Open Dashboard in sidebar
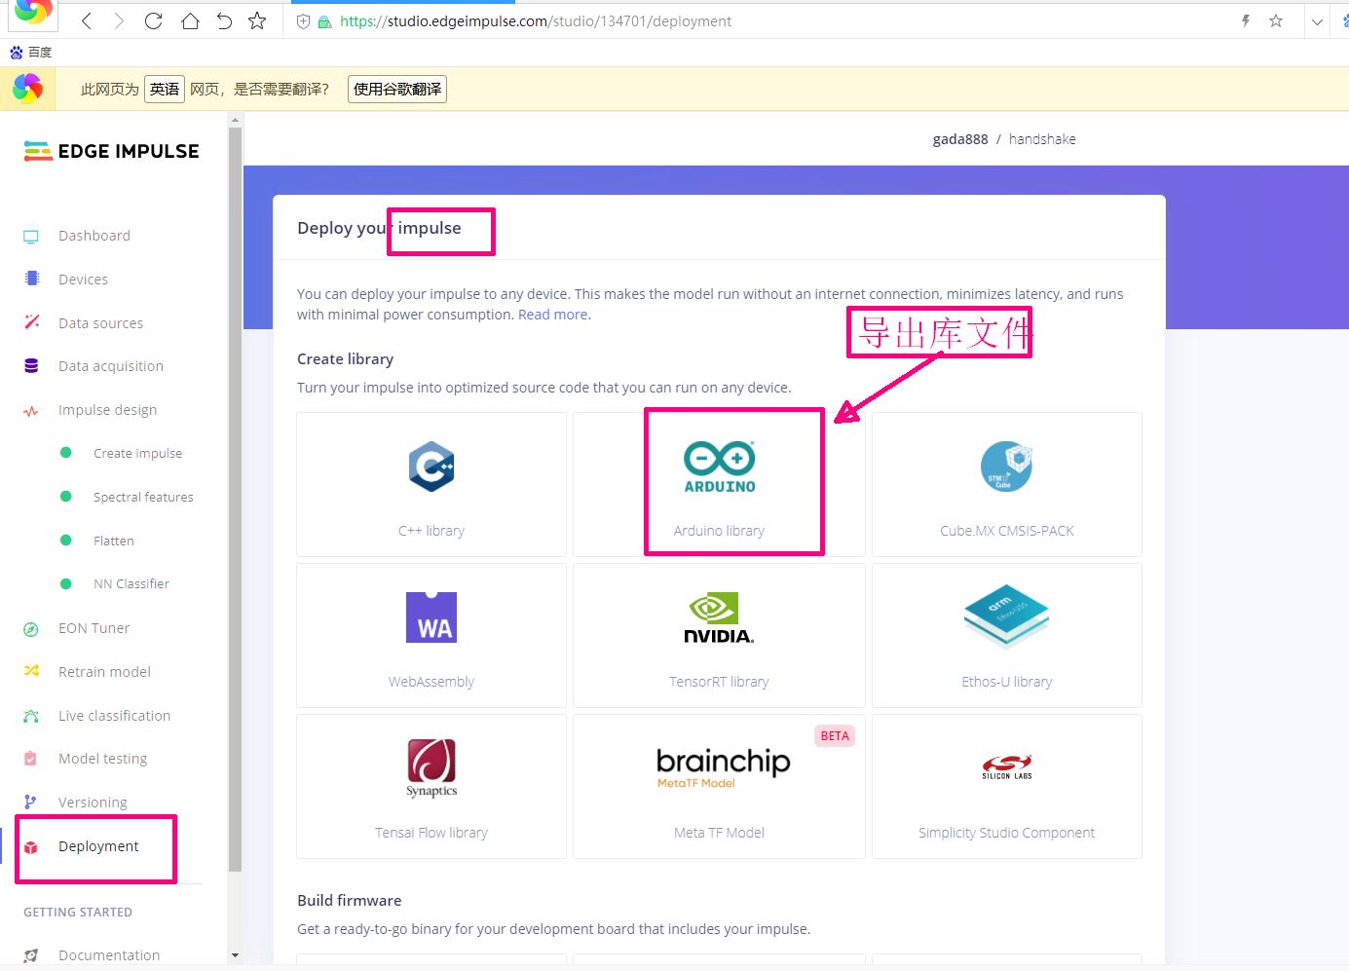The image size is (1349, 971). [94, 236]
